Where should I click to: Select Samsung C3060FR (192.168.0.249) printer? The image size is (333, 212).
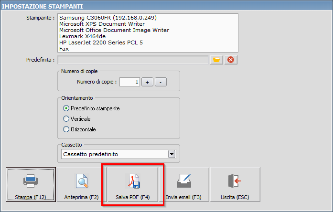tap(148, 18)
